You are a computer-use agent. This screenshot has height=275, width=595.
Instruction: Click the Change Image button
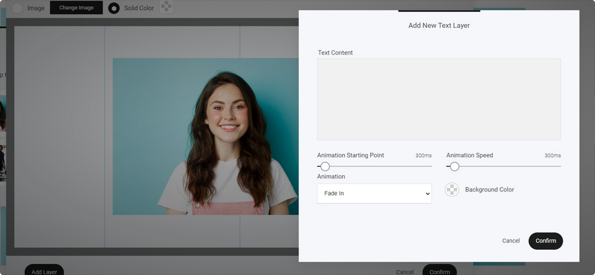click(76, 8)
